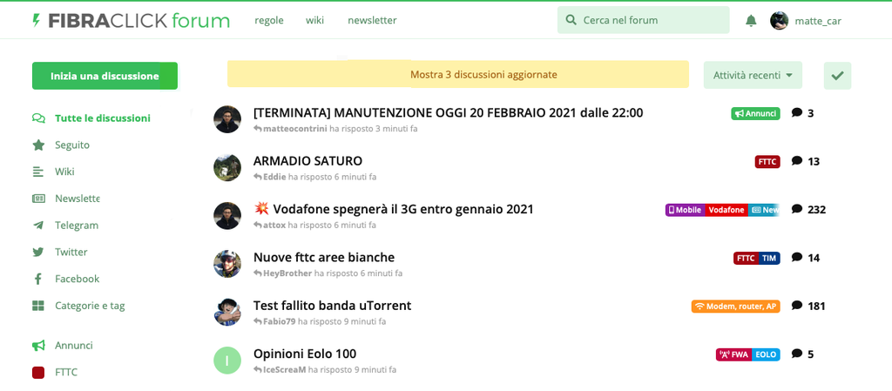Click matteocontrini ha risposto 3 minuti fa
The width and height of the screenshot is (892, 391).
[335, 129]
